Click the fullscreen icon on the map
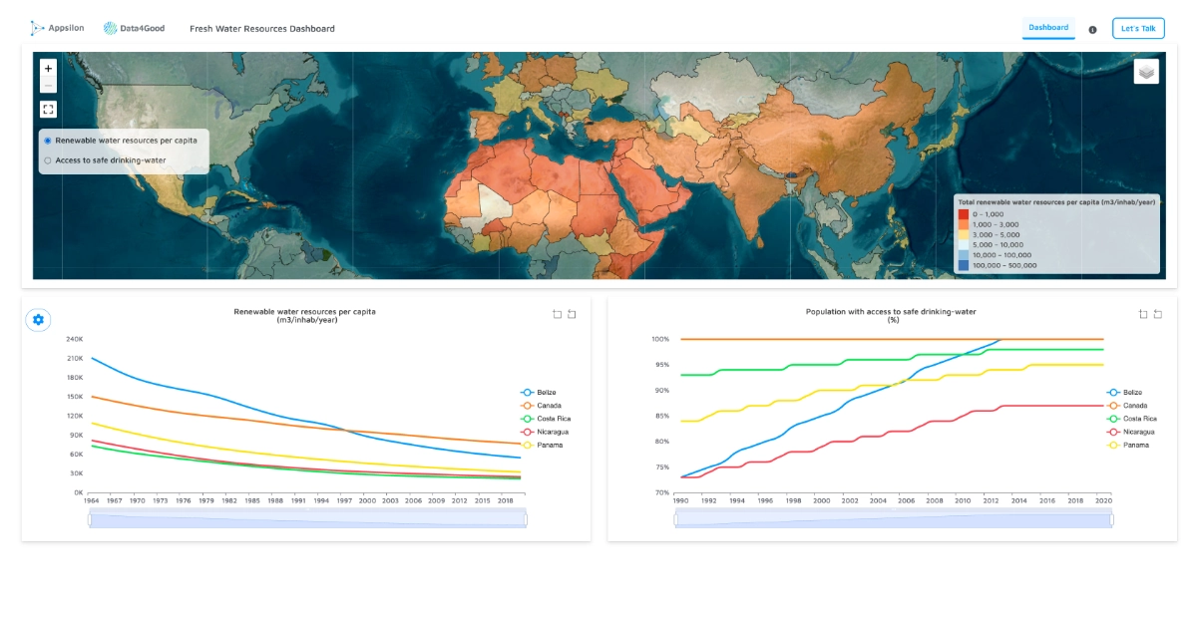 click(x=48, y=109)
